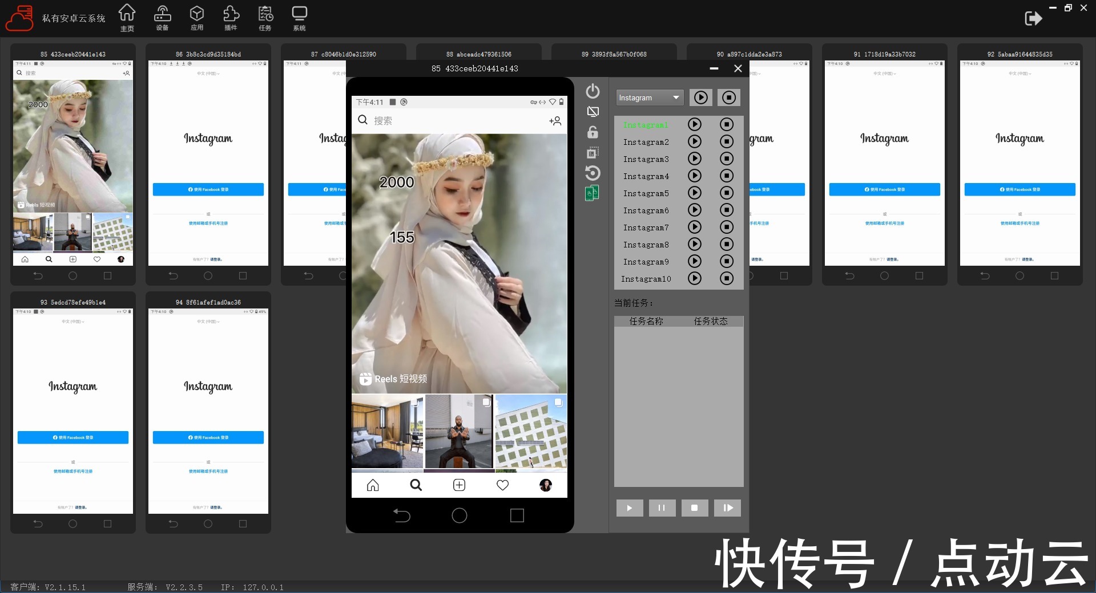
Task: Open the 系统 system tab
Action: tap(299, 18)
